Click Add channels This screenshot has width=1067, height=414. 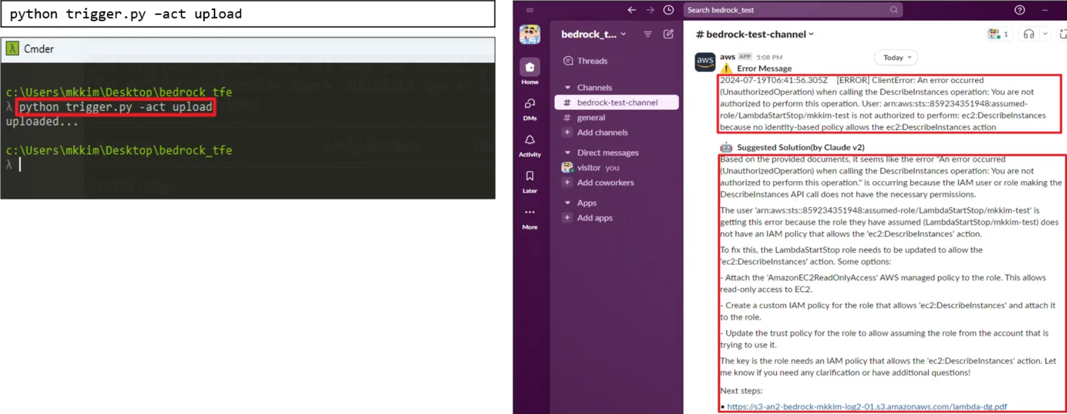coord(602,132)
